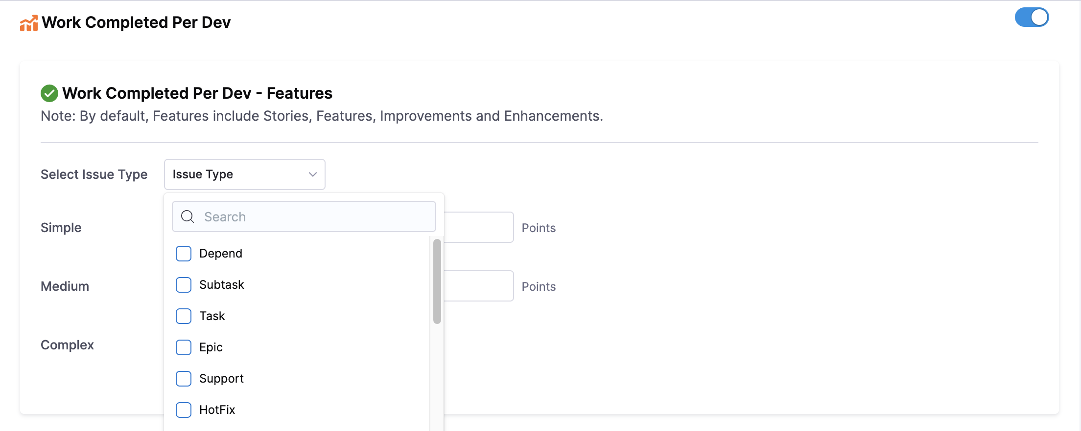Focus the Search field in the dropdown

313,216
